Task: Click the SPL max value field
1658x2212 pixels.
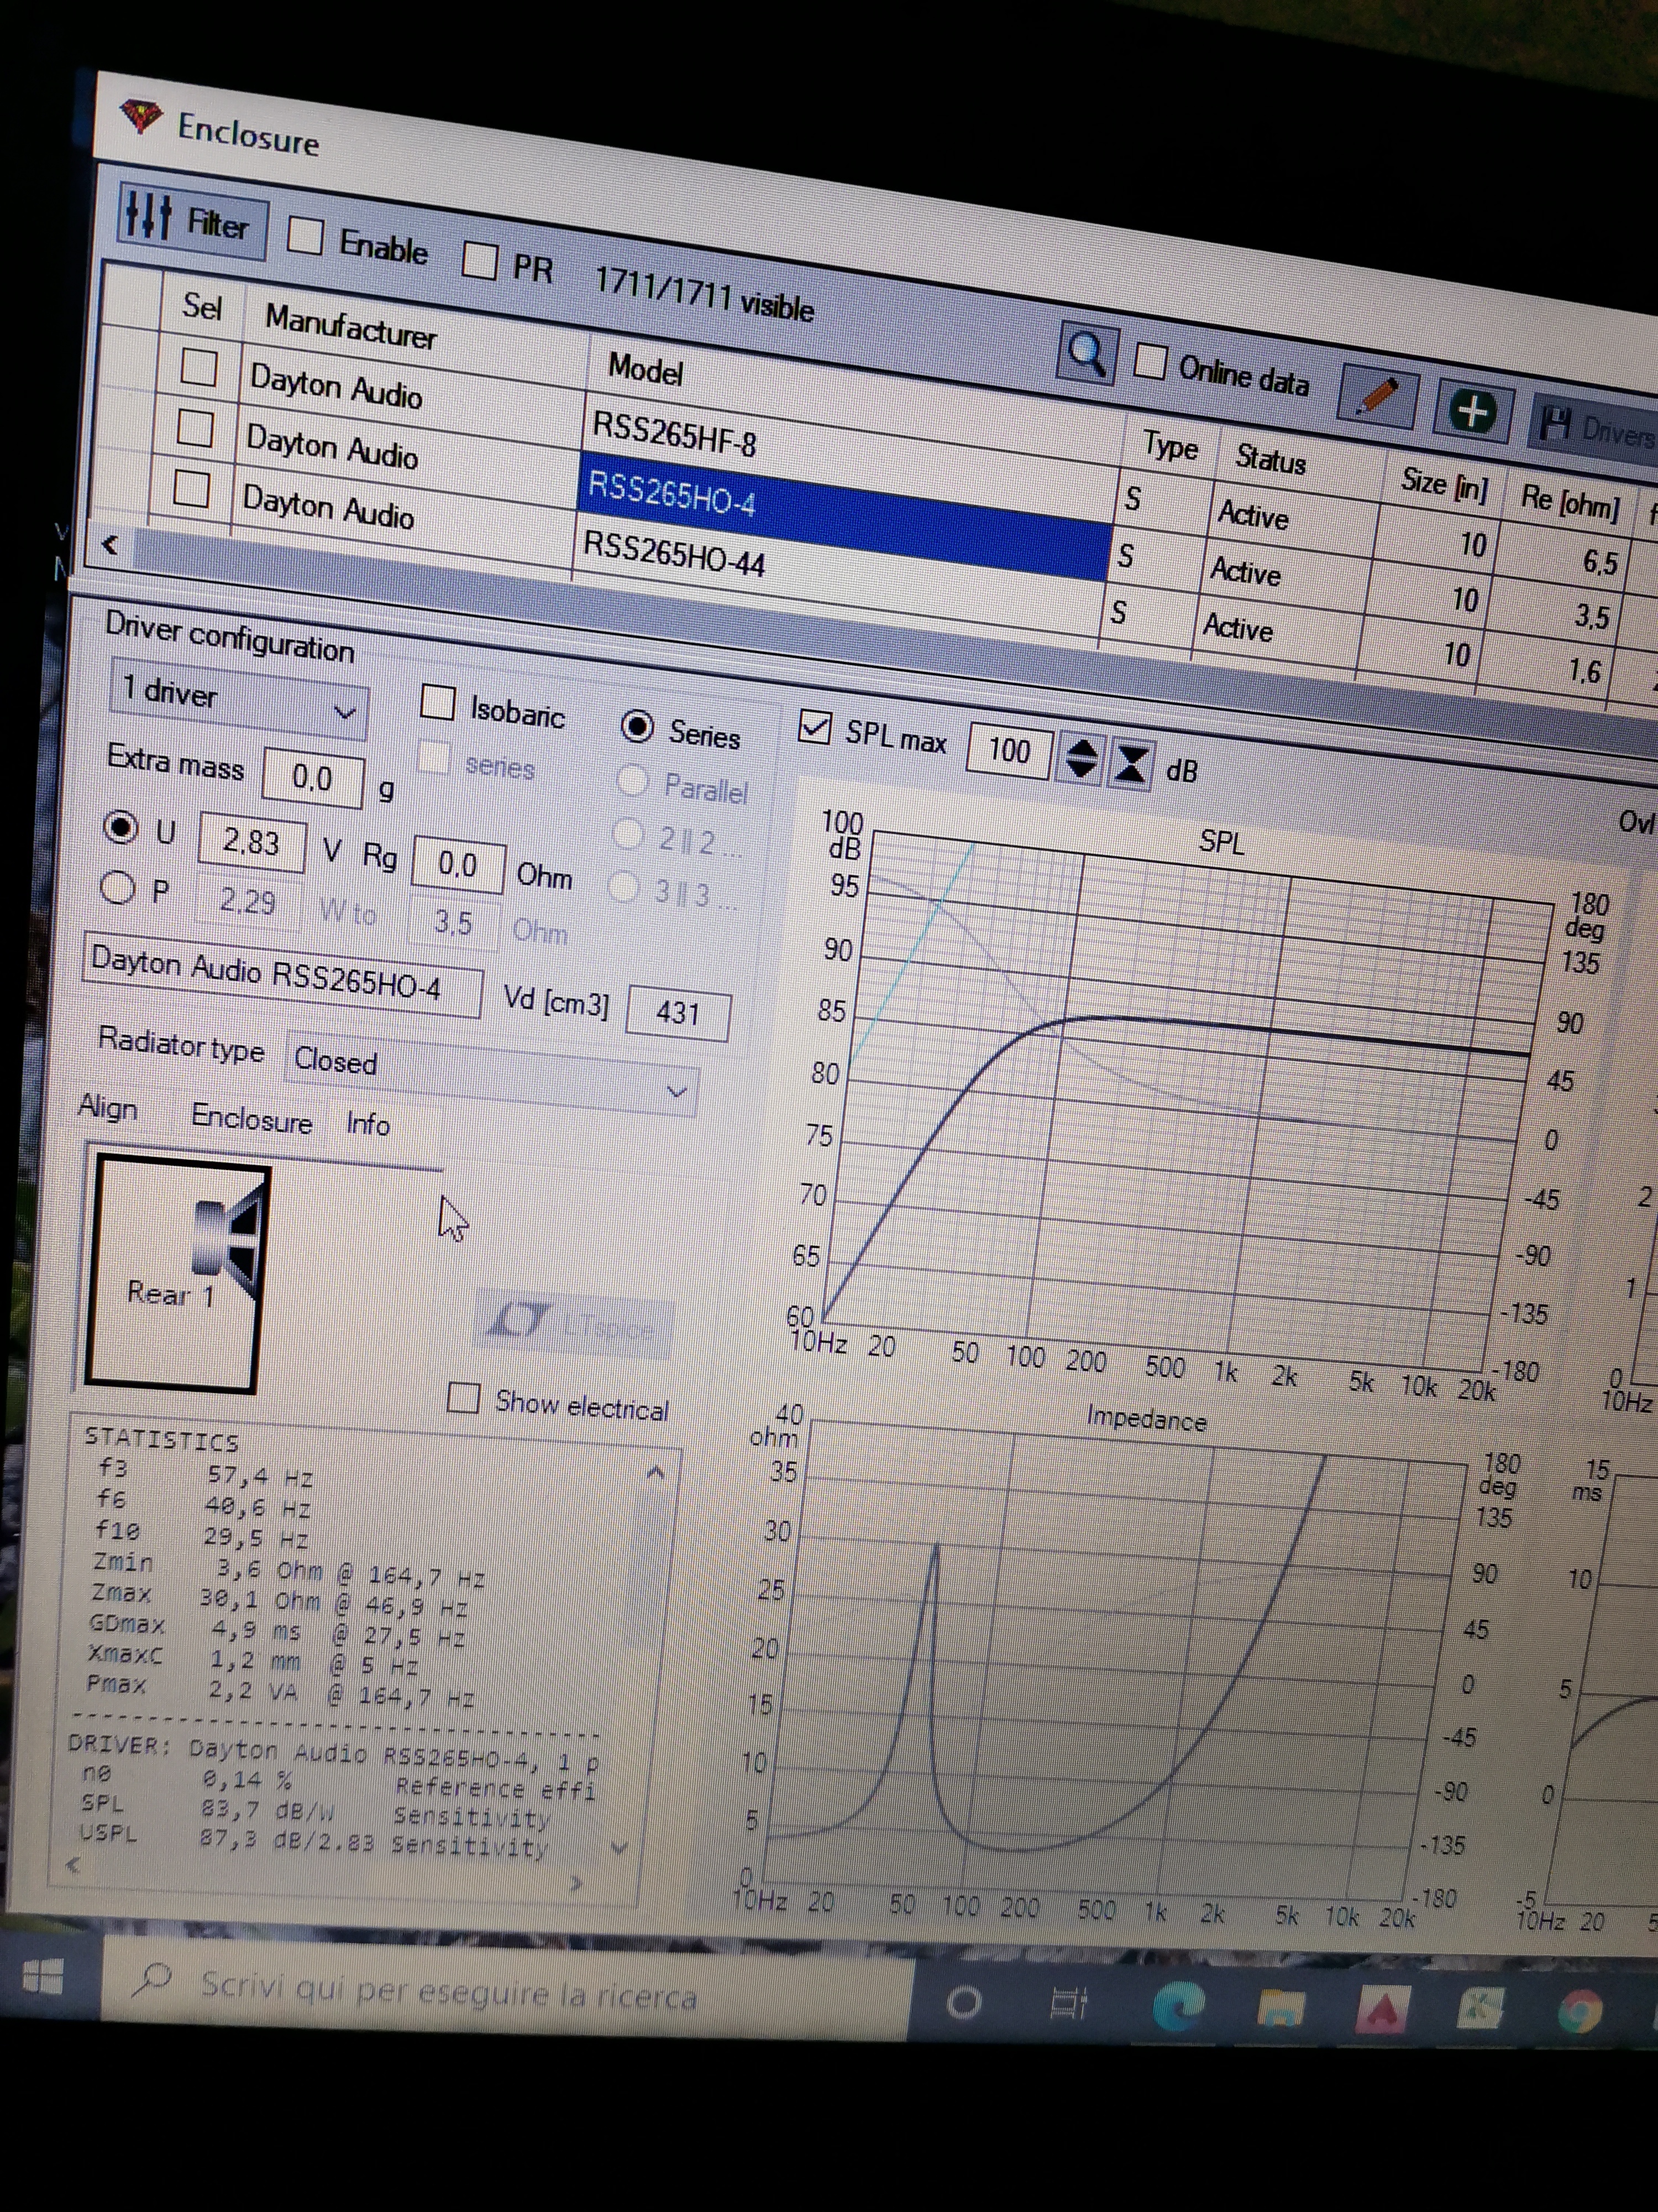Action: pyautogui.click(x=1009, y=751)
